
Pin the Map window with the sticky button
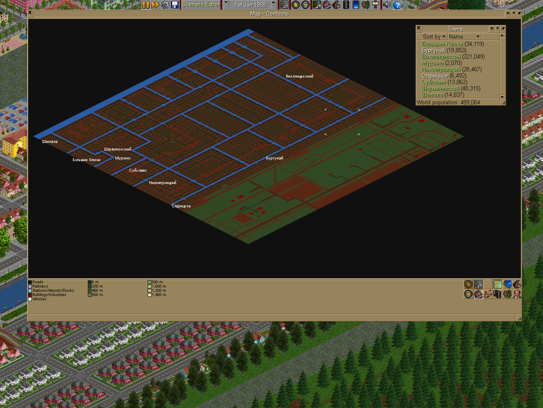click(x=519, y=14)
